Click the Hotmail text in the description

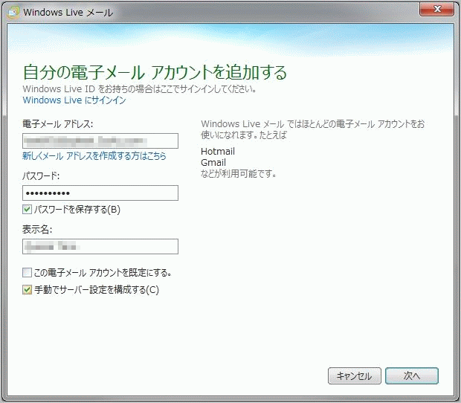click(218, 152)
